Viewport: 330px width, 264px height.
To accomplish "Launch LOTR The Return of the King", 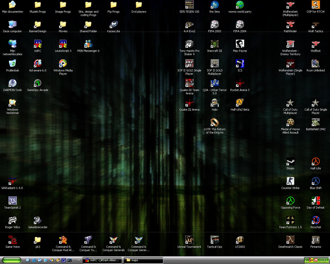I will (x=214, y=122).
